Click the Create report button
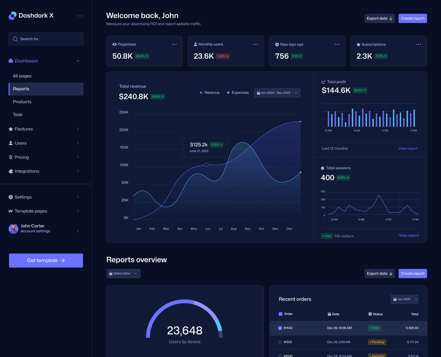The image size is (441, 357). [412, 18]
